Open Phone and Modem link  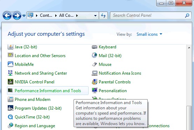33,100
